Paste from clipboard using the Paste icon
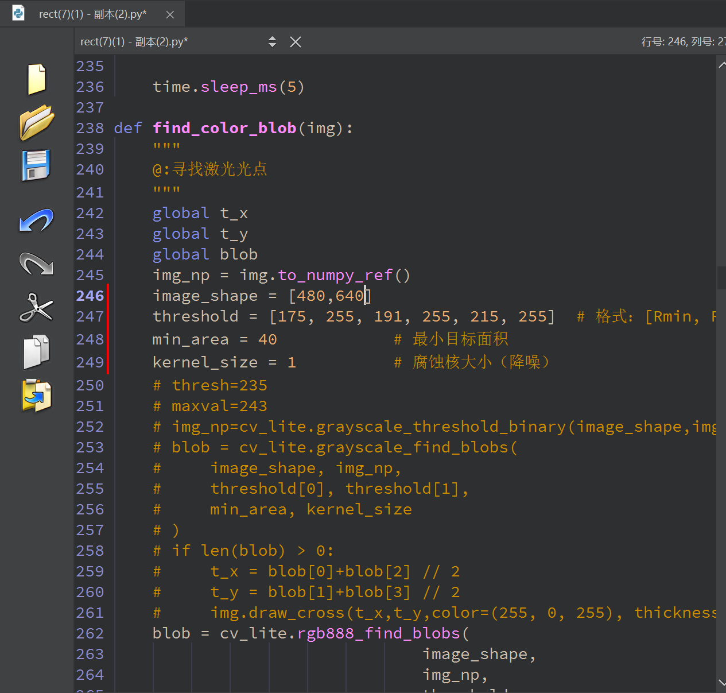 pos(37,396)
